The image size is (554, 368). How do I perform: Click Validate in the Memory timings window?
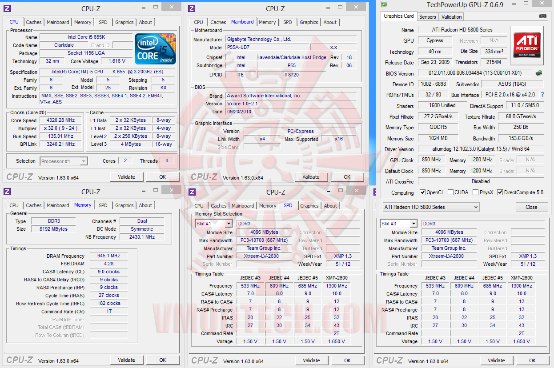click(127, 360)
